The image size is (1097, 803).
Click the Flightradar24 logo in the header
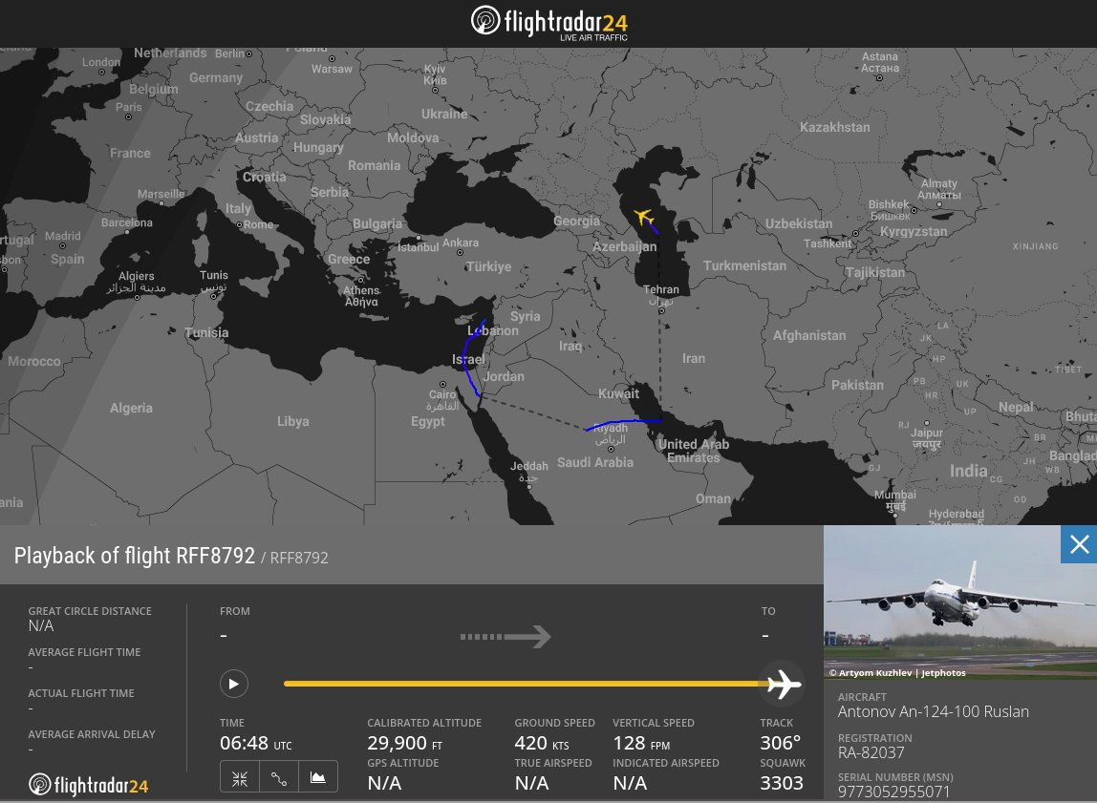(549, 22)
